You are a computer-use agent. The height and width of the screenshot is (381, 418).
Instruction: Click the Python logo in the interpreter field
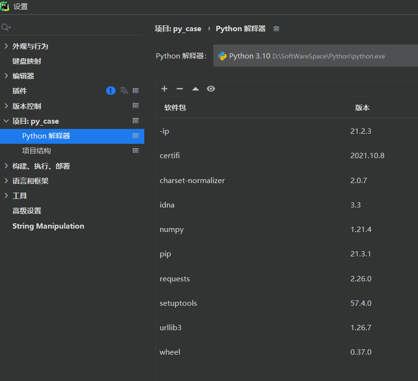click(222, 56)
